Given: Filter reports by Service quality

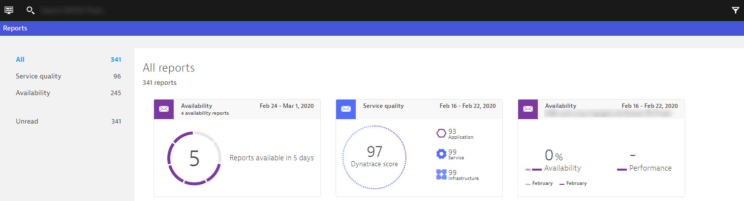Looking at the screenshot, I should (x=38, y=76).
